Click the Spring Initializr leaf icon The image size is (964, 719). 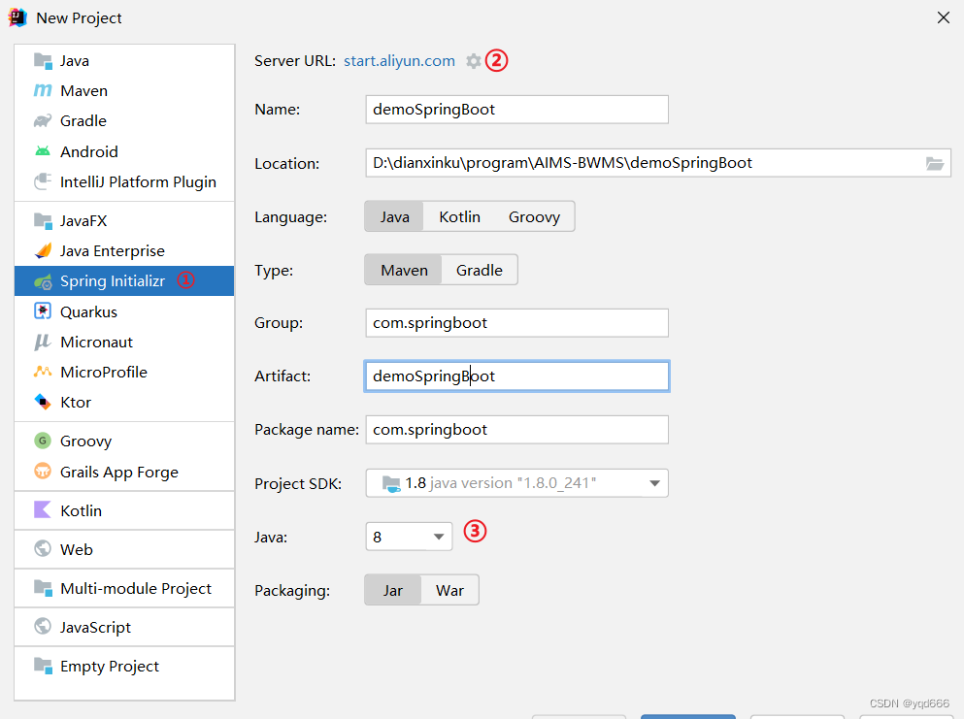43,281
